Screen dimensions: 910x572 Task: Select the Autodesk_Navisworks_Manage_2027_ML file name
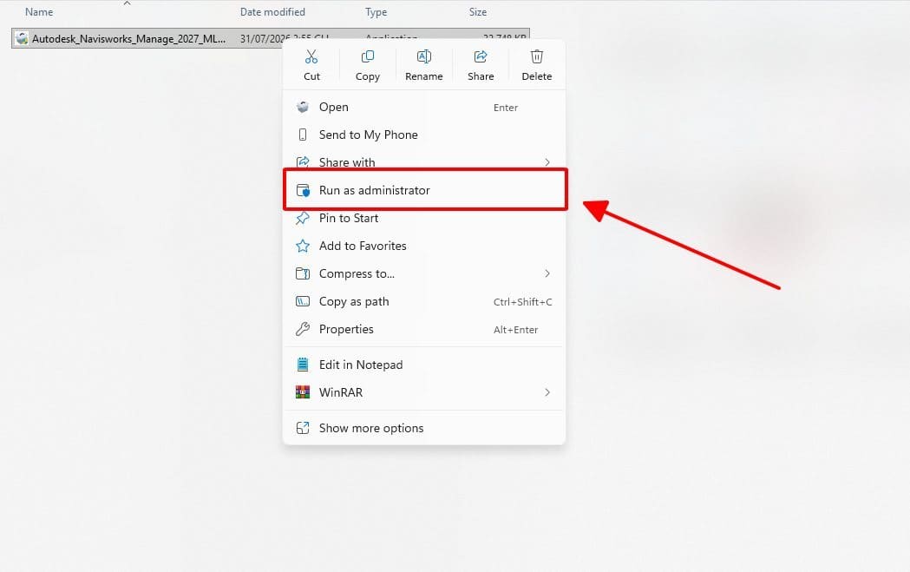point(129,39)
